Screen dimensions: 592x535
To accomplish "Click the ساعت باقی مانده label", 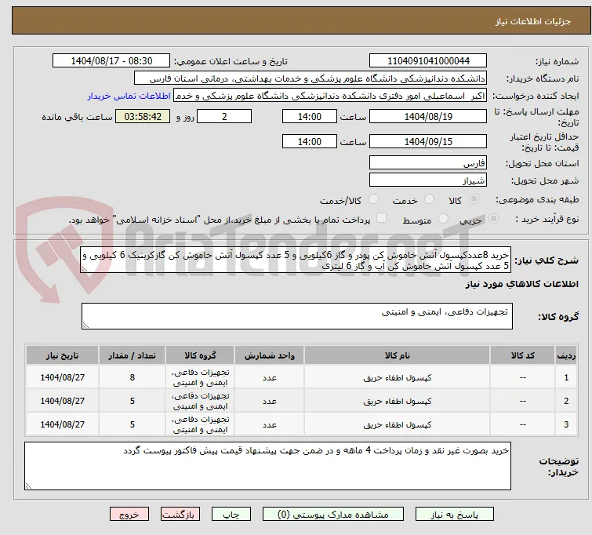I will pyautogui.click(x=77, y=117).
